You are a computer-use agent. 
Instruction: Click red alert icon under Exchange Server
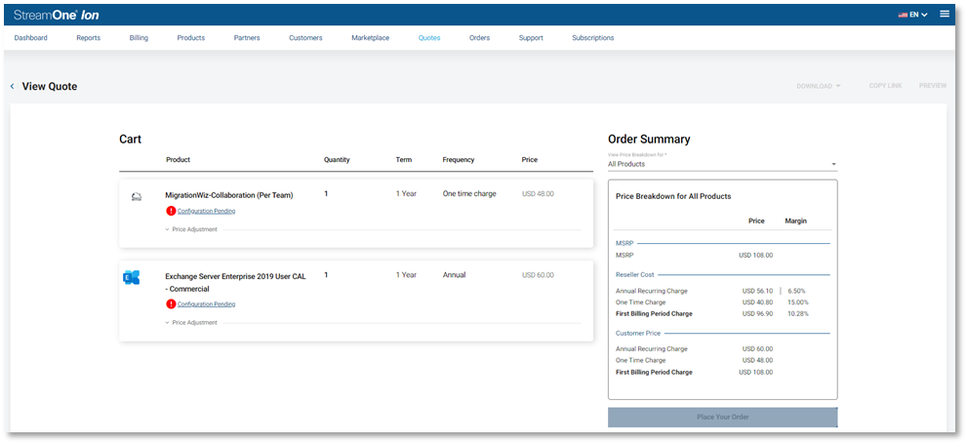point(171,304)
